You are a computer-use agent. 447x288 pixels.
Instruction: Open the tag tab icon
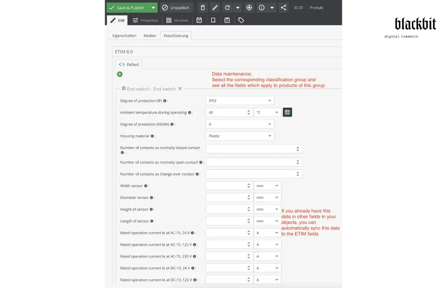pyautogui.click(x=241, y=20)
